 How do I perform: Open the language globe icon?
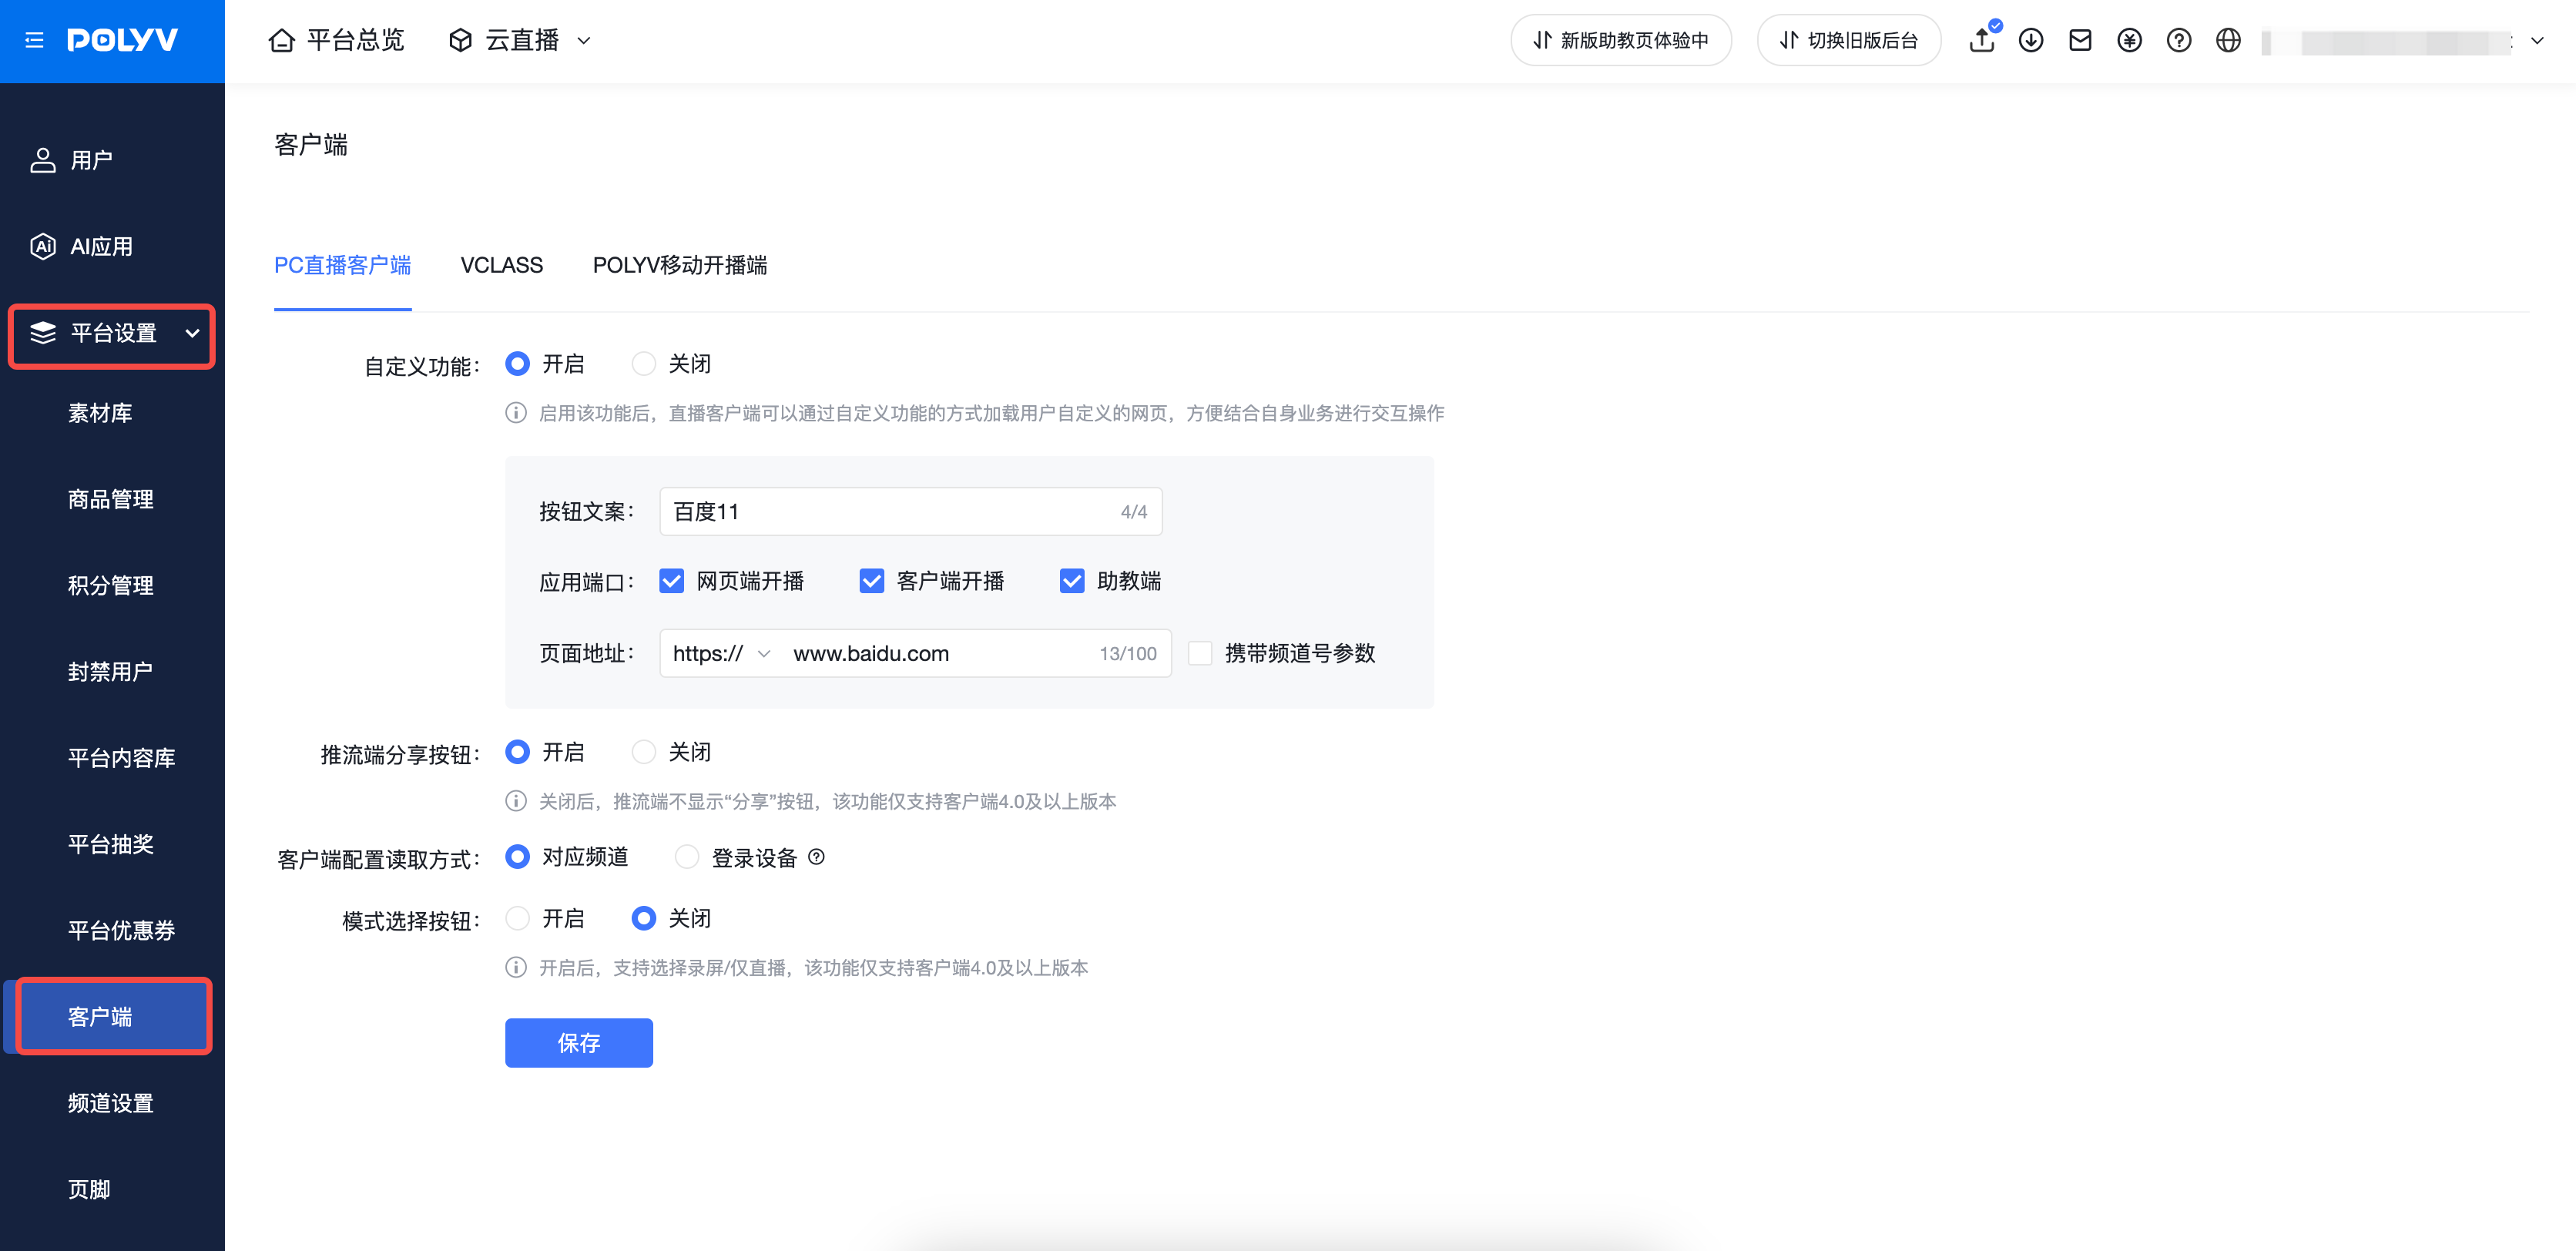tap(2228, 40)
